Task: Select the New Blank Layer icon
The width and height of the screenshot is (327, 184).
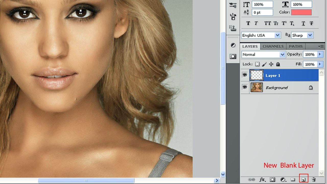Action: tap(303, 180)
